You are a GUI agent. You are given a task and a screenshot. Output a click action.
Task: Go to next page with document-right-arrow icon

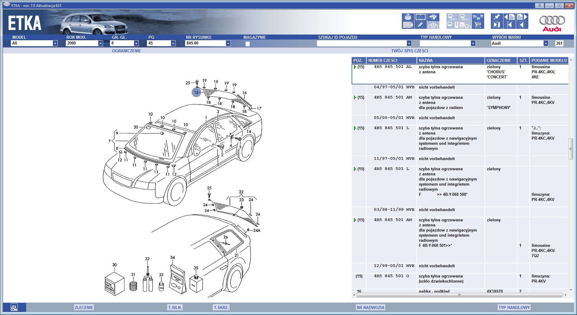[522, 17]
